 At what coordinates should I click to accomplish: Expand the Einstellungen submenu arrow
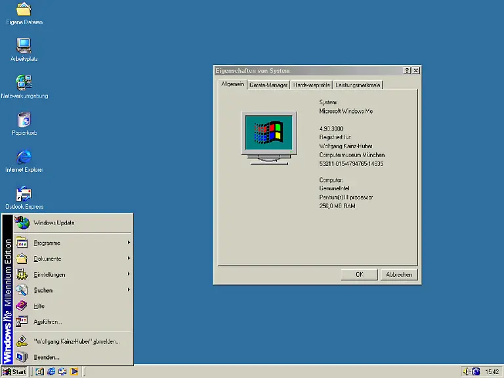pyautogui.click(x=129, y=274)
